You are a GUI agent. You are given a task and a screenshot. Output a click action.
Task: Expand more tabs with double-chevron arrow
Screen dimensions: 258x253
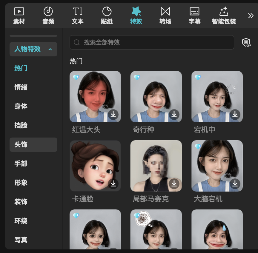pos(251,16)
